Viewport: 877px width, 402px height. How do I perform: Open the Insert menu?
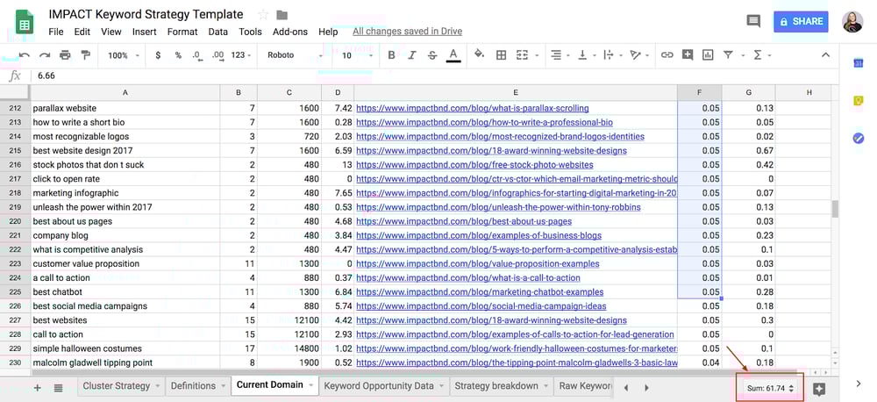point(145,32)
